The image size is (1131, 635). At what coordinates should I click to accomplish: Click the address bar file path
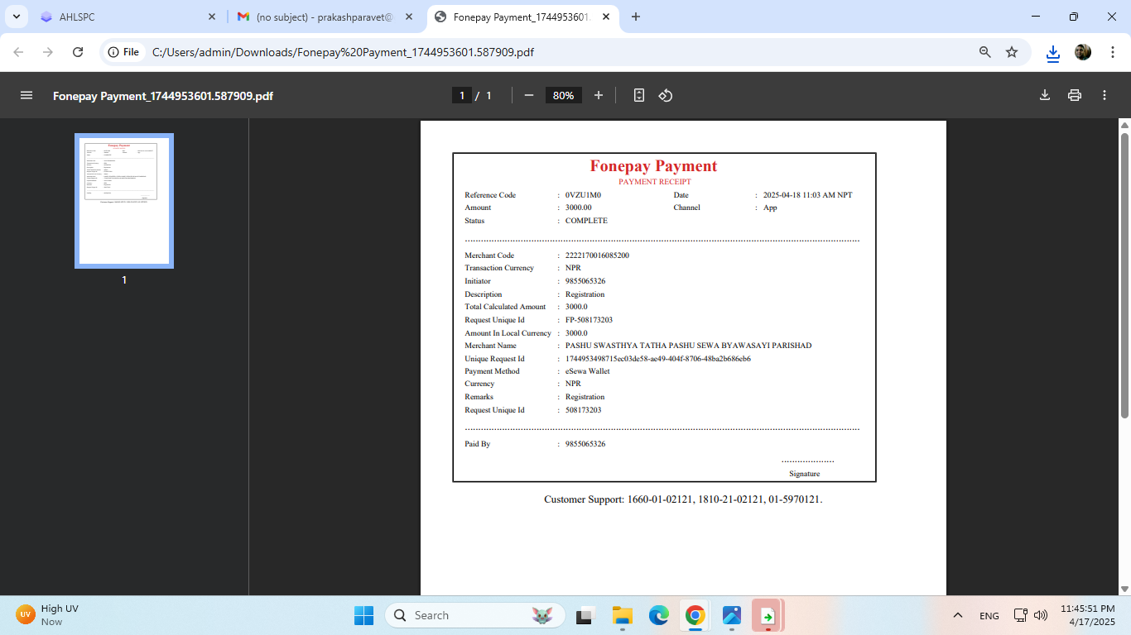coord(343,52)
